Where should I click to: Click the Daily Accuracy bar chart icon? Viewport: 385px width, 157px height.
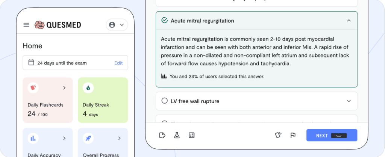[x=33, y=138]
